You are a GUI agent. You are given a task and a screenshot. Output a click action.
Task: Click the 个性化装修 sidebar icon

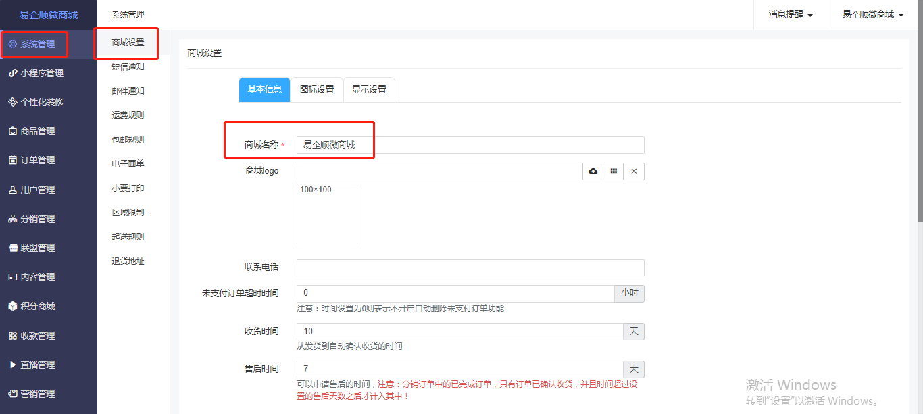tap(12, 102)
